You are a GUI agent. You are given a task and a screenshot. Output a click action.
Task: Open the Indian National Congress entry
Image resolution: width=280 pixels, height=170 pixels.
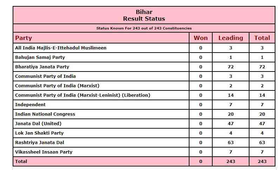(45, 114)
